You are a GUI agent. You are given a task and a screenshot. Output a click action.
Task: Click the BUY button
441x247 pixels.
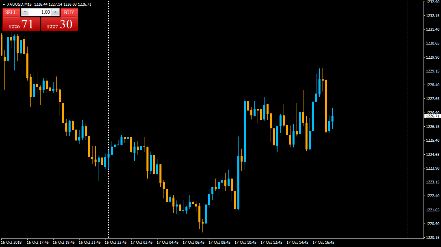click(x=69, y=12)
